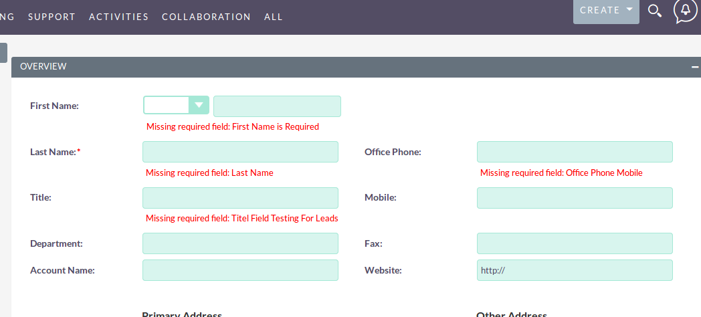The height and width of the screenshot is (317, 701).
Task: Click the Fax input field
Action: (575, 243)
